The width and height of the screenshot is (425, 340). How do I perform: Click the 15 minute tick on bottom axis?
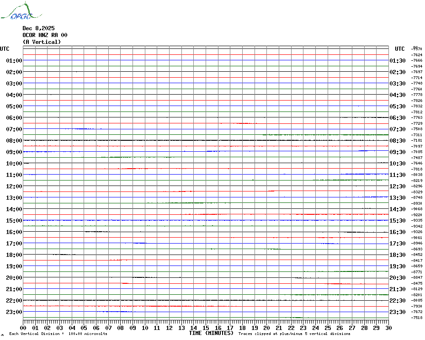click(x=206, y=328)
